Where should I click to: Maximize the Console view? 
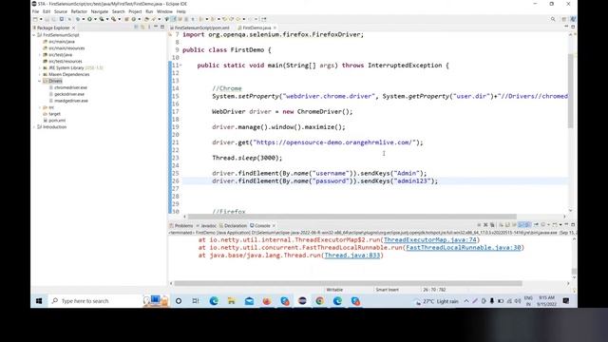pos(573,224)
